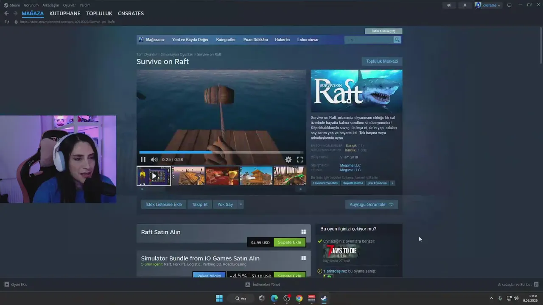The image size is (543, 305).
Task: Open the CNSRATES profile tab
Action: (131, 14)
